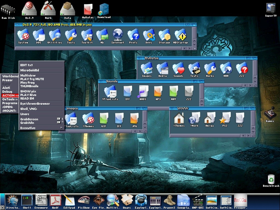Launch Apdf from the dock

pos(55,202)
